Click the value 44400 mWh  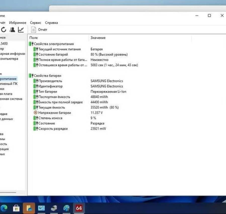click(99, 102)
